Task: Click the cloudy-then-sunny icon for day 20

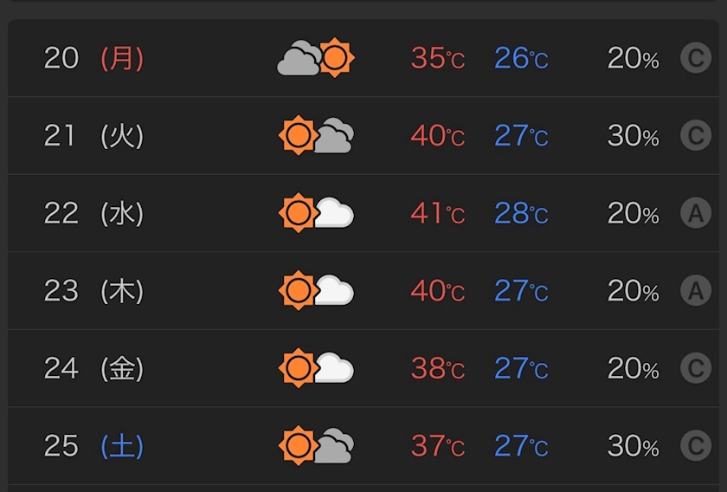Action: pyautogui.click(x=316, y=57)
